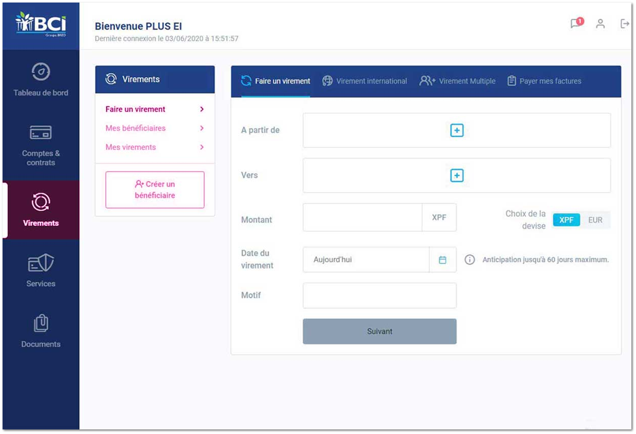Click the Virements title in left panel header
The height and width of the screenshot is (434, 636).
(141, 79)
